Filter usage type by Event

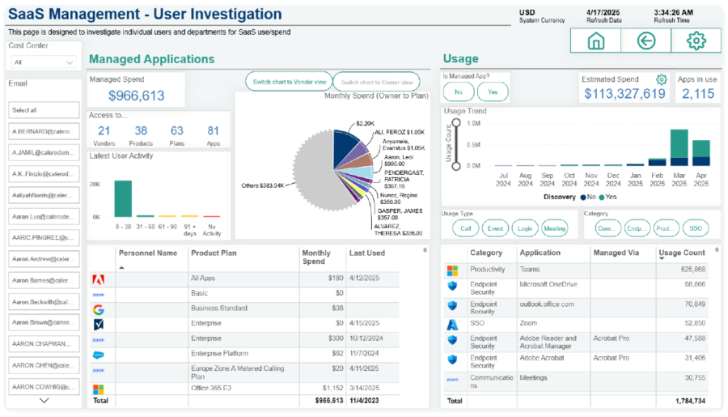tap(495, 228)
